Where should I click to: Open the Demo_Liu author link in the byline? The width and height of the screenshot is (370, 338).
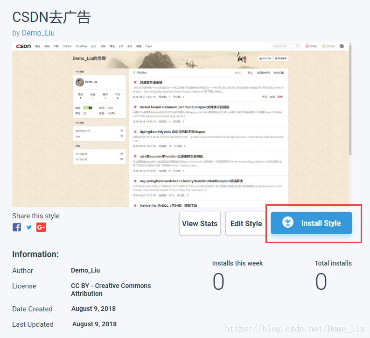pos(38,33)
